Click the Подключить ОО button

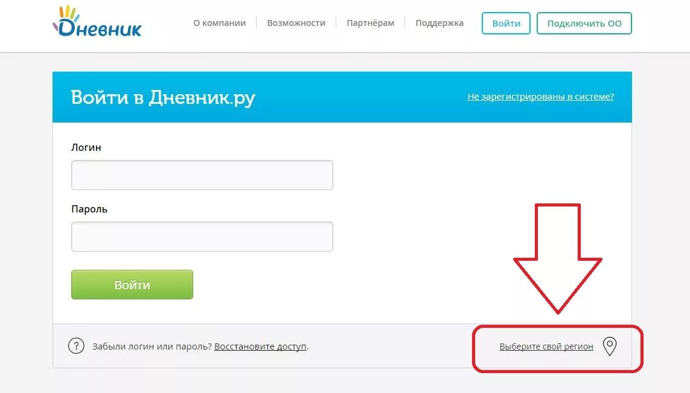pyautogui.click(x=584, y=24)
